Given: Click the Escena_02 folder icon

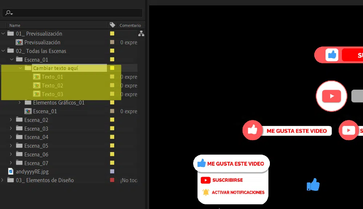Looking at the screenshot, I should click(19, 119).
